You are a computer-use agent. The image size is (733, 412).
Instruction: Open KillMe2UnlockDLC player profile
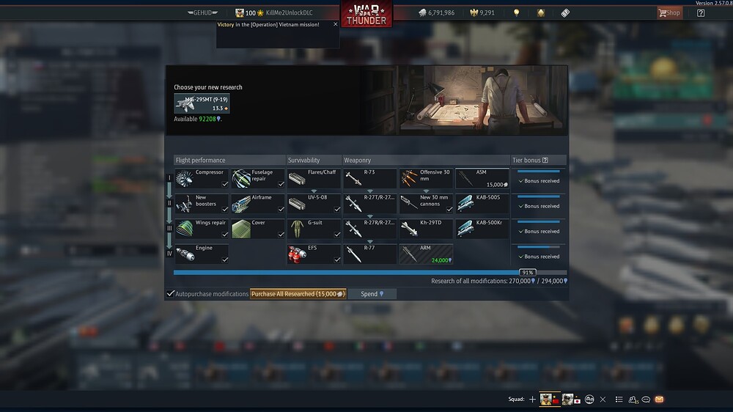click(289, 12)
